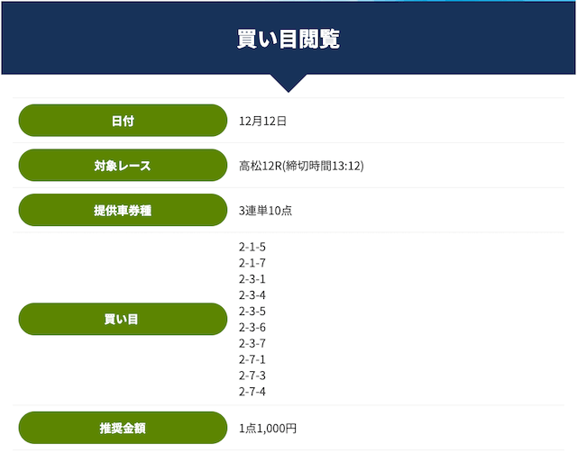Select the pick row 2-7-1

pyautogui.click(x=252, y=359)
